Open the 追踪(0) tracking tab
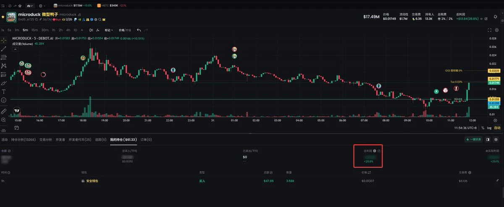Screen dimensions: 504x207 (x=101, y=139)
